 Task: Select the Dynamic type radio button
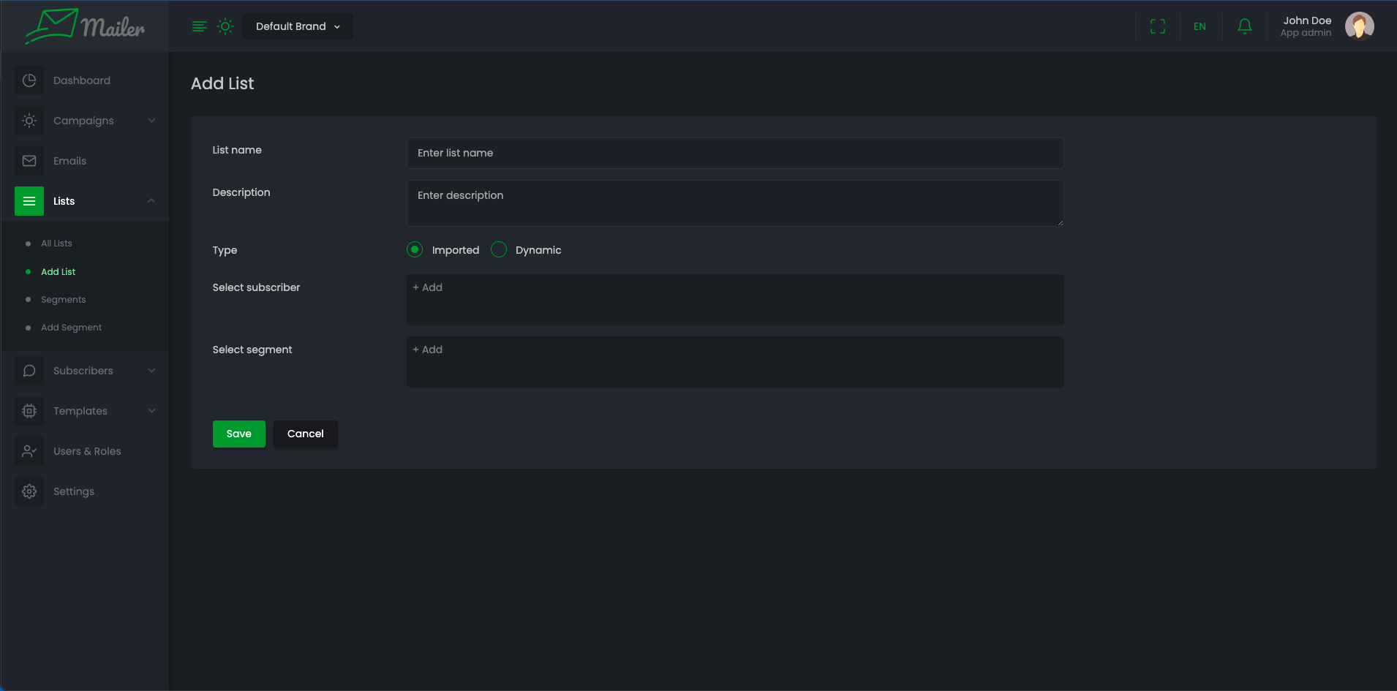tap(499, 250)
